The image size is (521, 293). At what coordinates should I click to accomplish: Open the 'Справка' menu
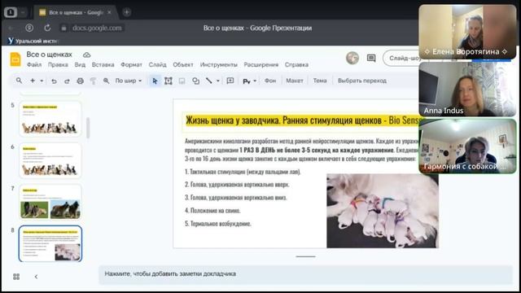click(x=296, y=64)
